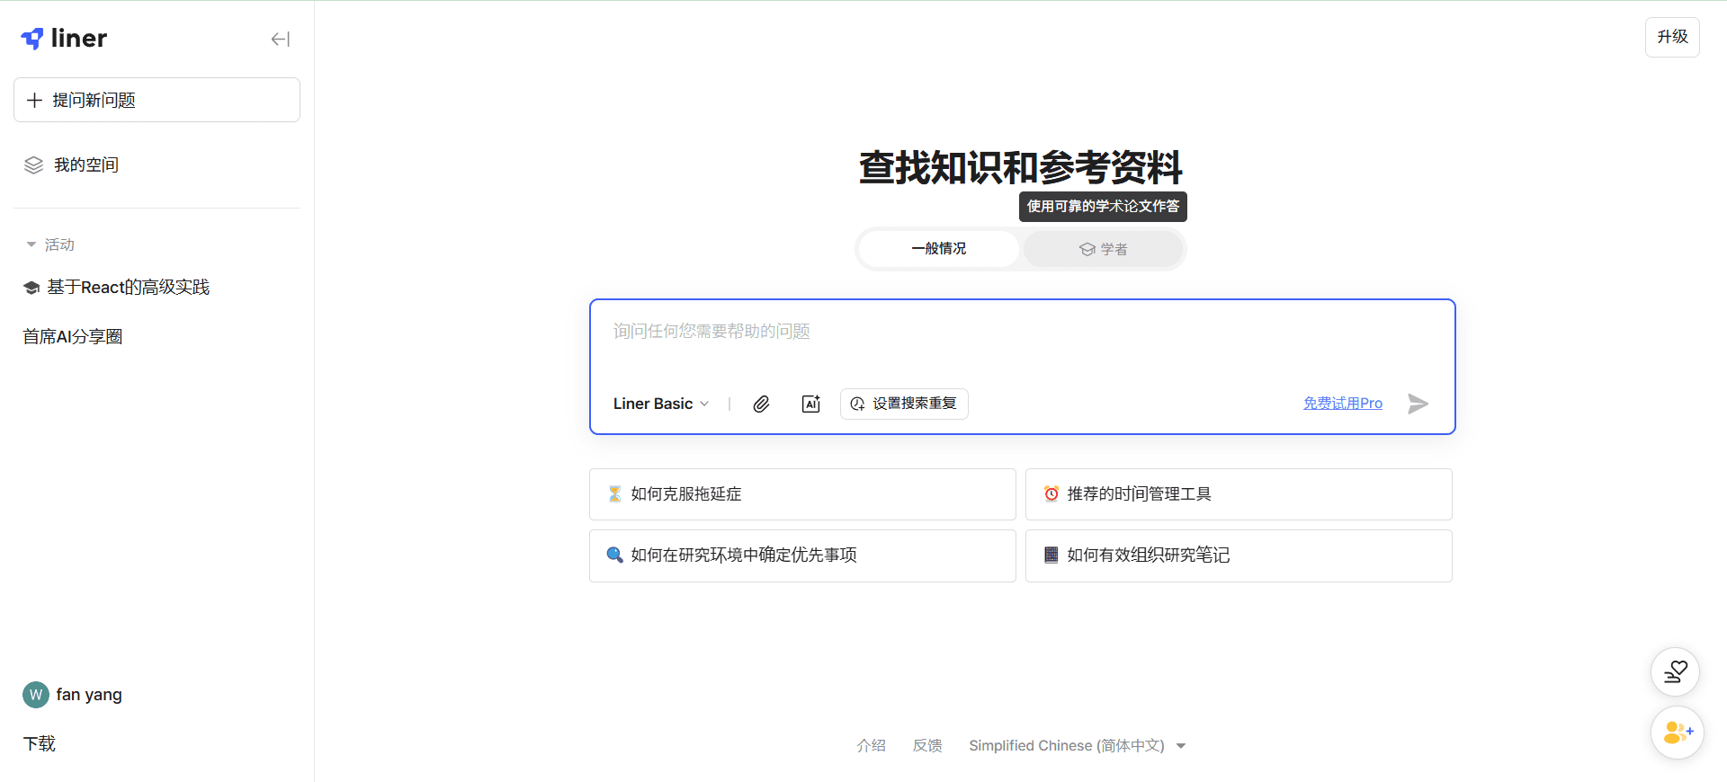This screenshot has height=782, width=1727.
Task: Open Simplified Chinese language dropdown
Action: [1078, 746]
